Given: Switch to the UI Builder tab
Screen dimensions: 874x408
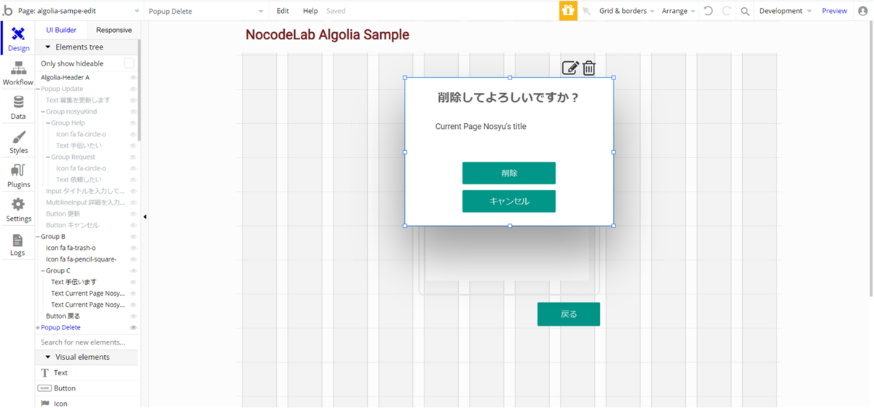Looking at the screenshot, I should tap(61, 30).
